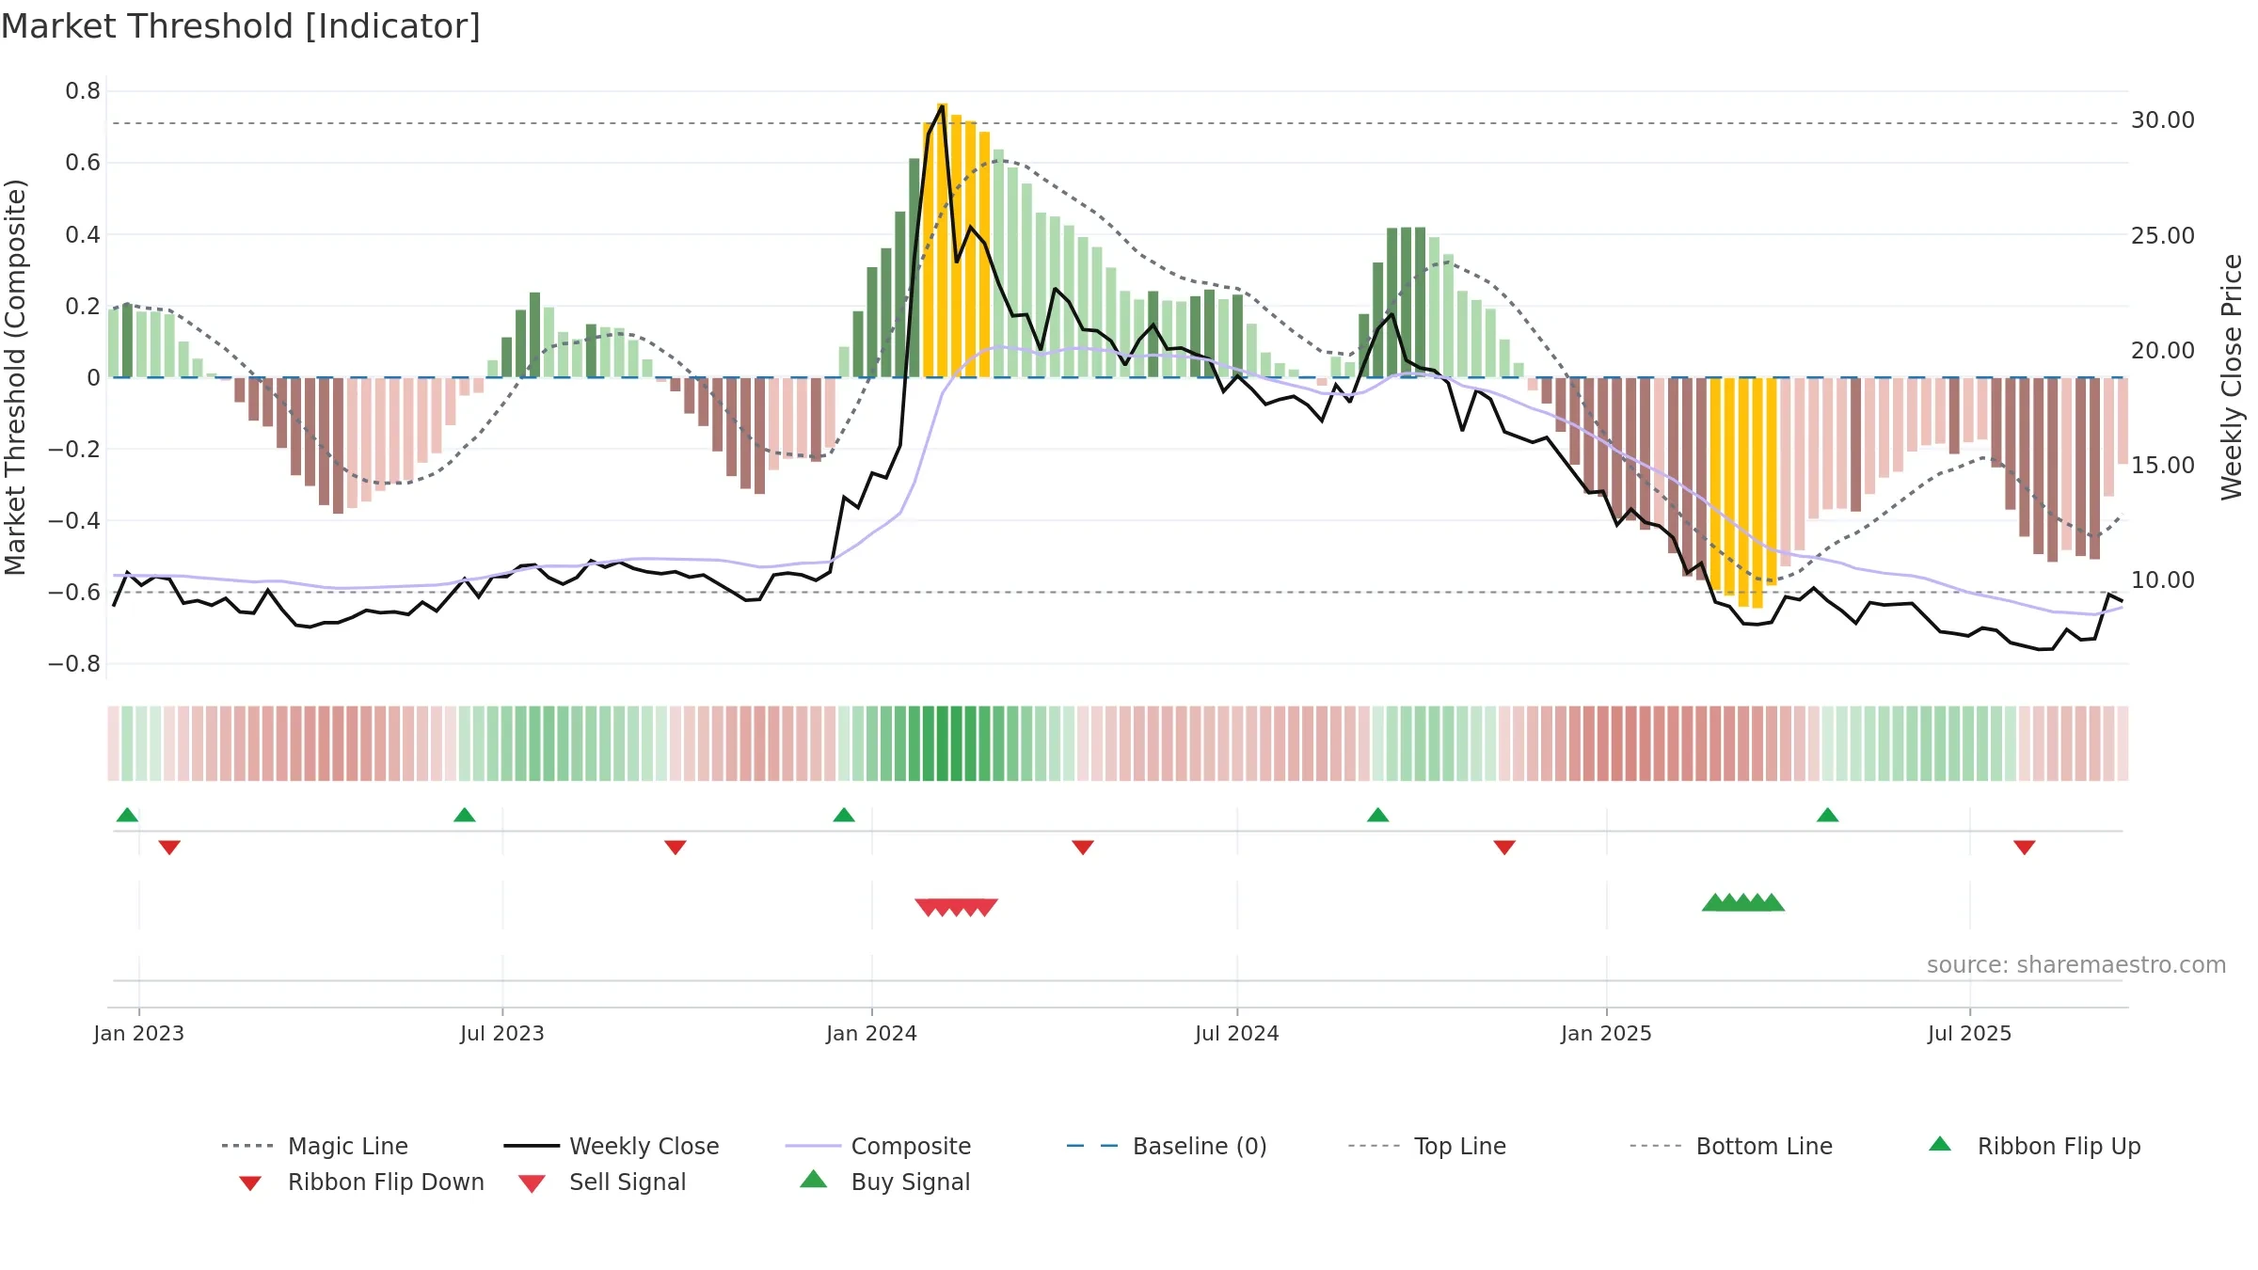Toggle the Bottom Line legend entry
The height and width of the screenshot is (1270, 2258).
[x=1731, y=1146]
